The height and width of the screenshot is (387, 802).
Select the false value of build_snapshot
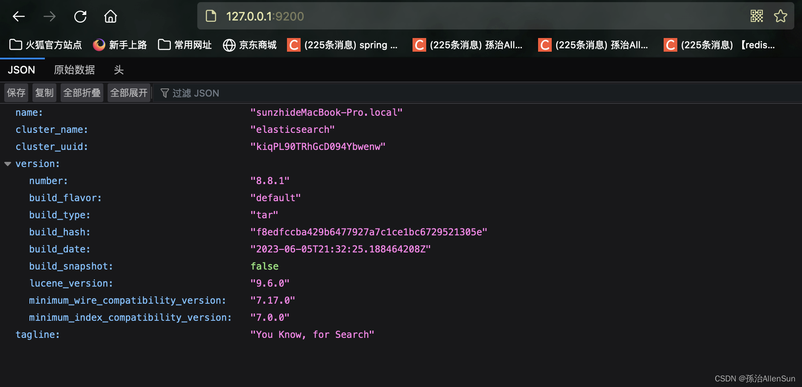[x=264, y=267]
